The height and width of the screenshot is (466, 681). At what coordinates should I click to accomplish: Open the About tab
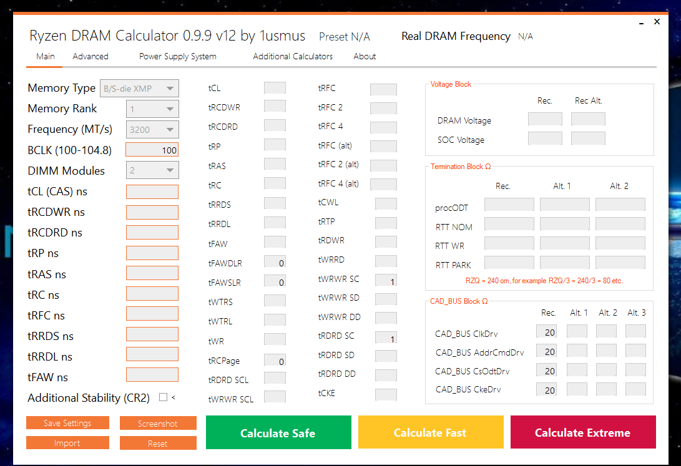pos(365,56)
